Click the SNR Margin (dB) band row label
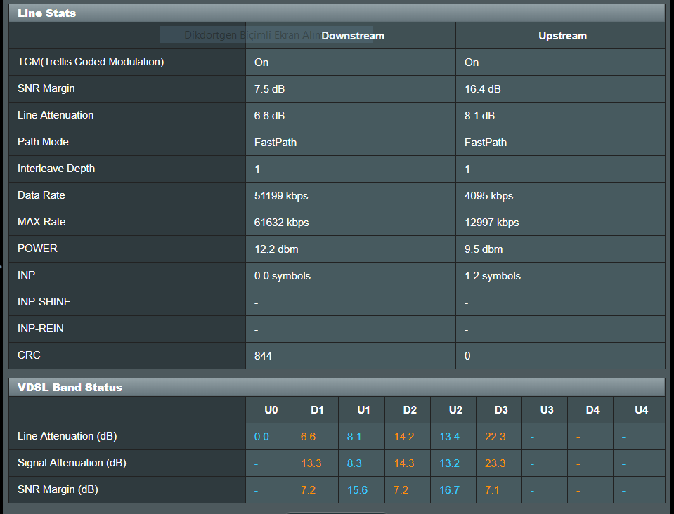Image resolution: width=674 pixels, height=514 pixels. 58,489
